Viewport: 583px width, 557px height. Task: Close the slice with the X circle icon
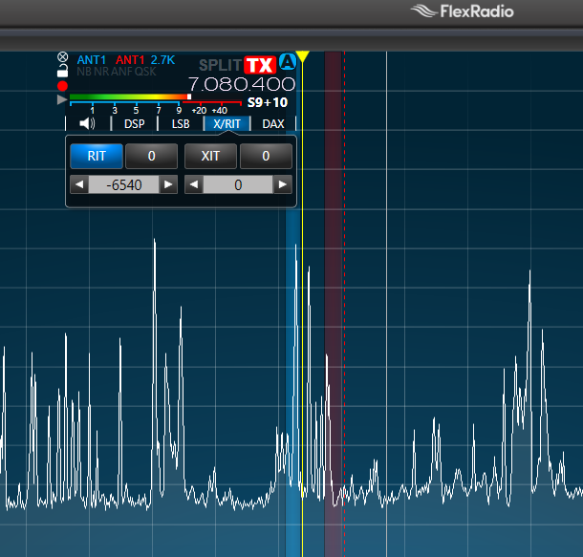62,57
